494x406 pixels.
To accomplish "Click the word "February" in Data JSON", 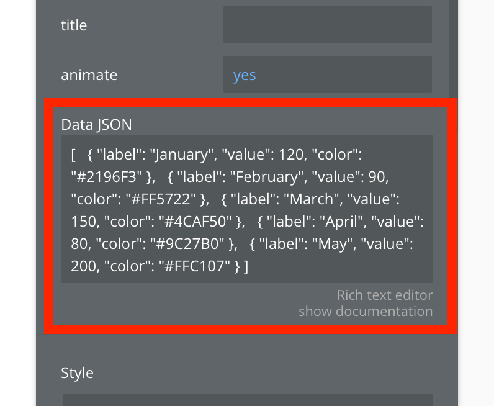I will [x=263, y=177].
